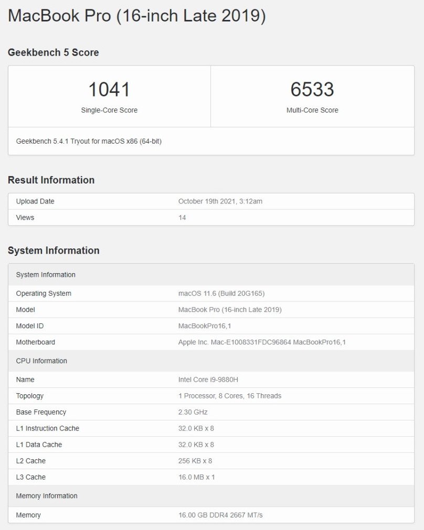The width and height of the screenshot is (424, 530).
Task: Click the System Information section heading
Action: tap(54, 251)
